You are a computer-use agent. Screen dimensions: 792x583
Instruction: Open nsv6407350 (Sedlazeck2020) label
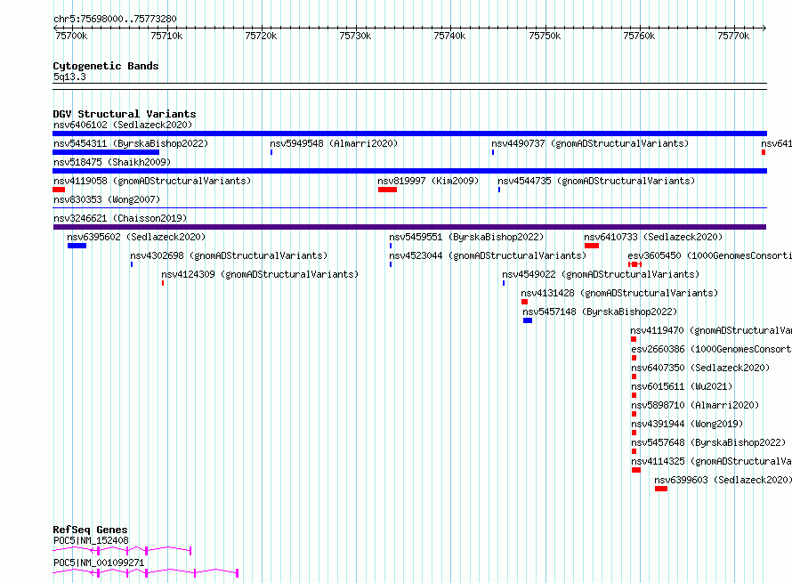pos(700,368)
